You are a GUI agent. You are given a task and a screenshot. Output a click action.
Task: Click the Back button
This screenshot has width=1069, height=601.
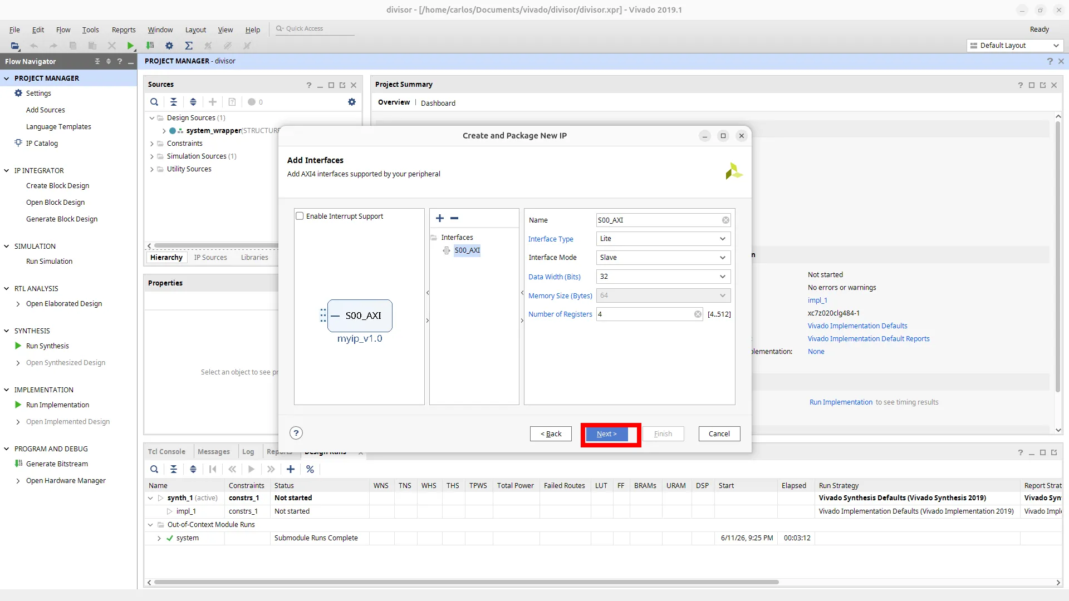tap(551, 434)
